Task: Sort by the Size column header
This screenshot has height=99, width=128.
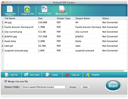Action: [x=47, y=18]
